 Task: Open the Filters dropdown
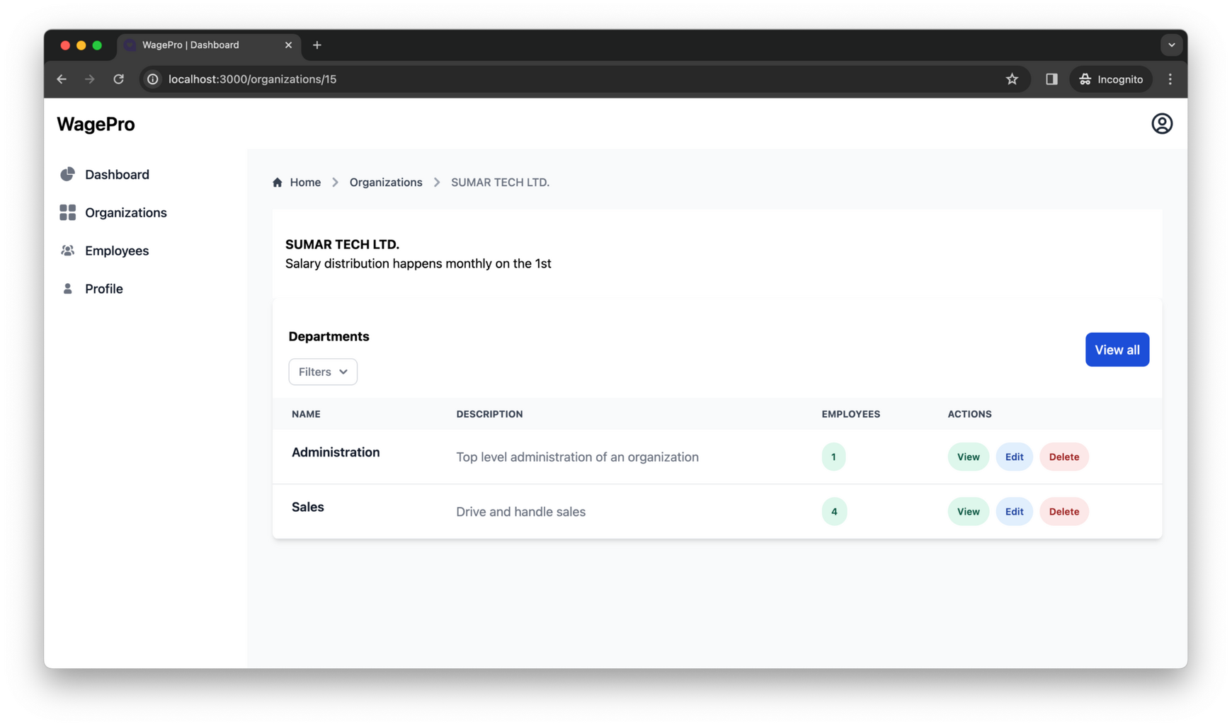coord(322,372)
